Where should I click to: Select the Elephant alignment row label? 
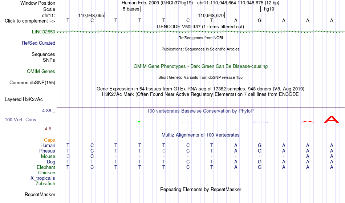[46, 167]
